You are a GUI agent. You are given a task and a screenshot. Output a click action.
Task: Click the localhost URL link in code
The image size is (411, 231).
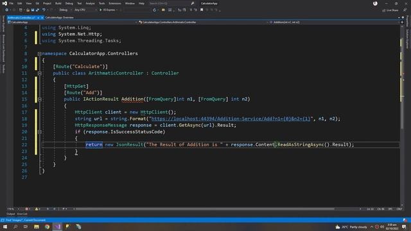(231, 119)
